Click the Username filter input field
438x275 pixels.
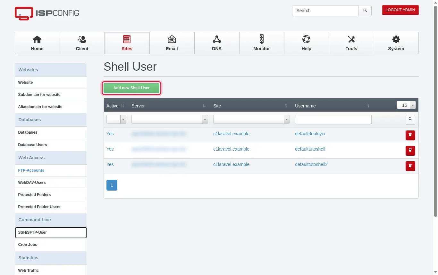333,120
